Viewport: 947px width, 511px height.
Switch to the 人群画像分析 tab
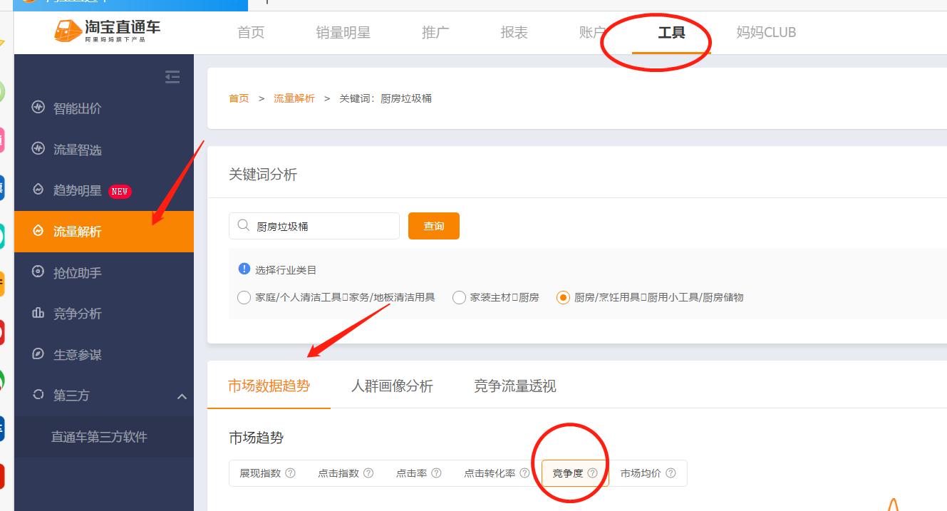pos(392,386)
